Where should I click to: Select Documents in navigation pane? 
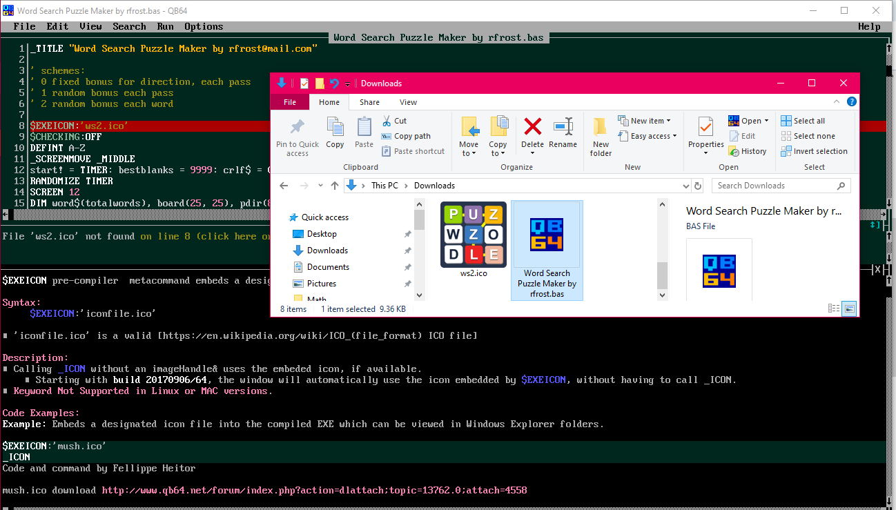point(328,267)
